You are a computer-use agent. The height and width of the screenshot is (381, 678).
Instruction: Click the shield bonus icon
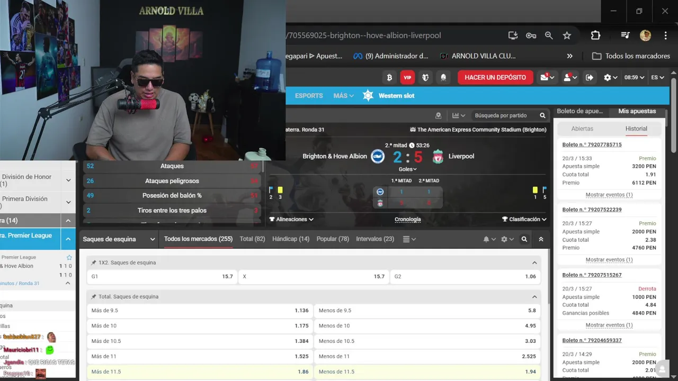[425, 77]
